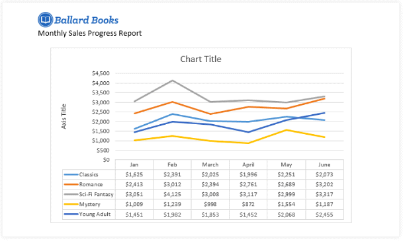Screen dimensions: 403x241
Task: Click the Romance legend key line
Action: pos(71,184)
